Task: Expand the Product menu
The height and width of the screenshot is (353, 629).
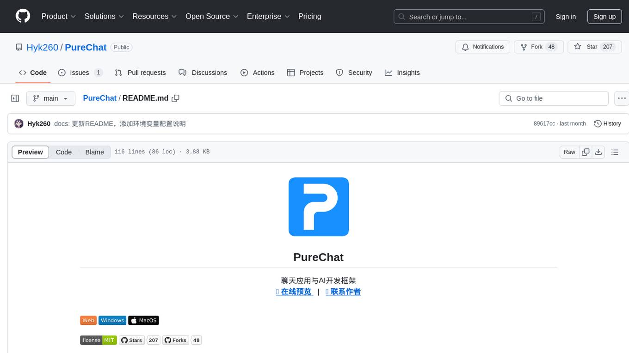Action: click(59, 16)
